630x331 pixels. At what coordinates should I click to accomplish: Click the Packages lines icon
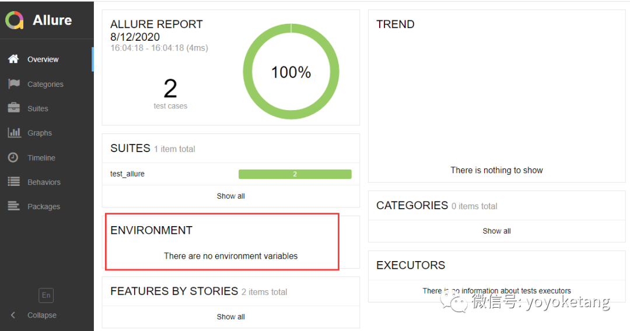(13, 206)
